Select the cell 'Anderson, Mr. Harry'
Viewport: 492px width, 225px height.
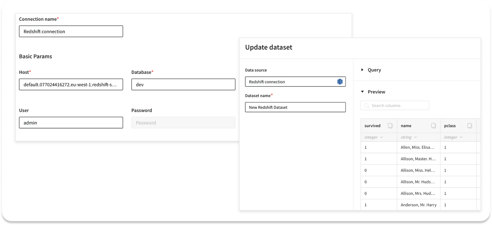(419, 205)
